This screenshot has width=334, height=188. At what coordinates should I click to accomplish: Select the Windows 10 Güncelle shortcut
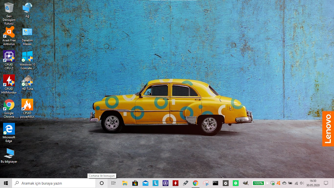click(x=27, y=56)
